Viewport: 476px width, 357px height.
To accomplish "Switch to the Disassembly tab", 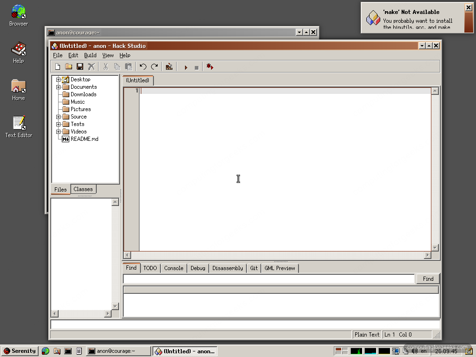I will point(228,268).
